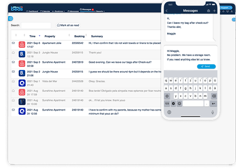236x168 pixels.
Task: Sort by Property column arrows
Action: pos(69,35)
